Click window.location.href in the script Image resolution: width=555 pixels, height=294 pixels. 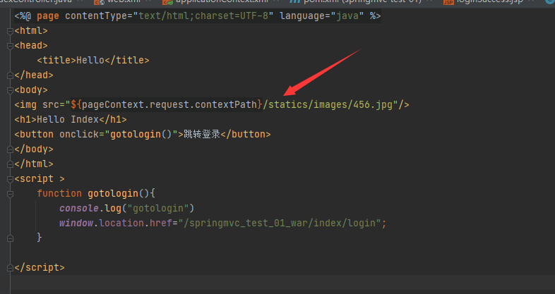coord(116,223)
